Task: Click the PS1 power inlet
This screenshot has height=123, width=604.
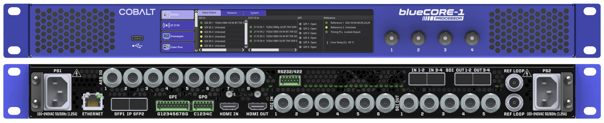Action: (57, 92)
